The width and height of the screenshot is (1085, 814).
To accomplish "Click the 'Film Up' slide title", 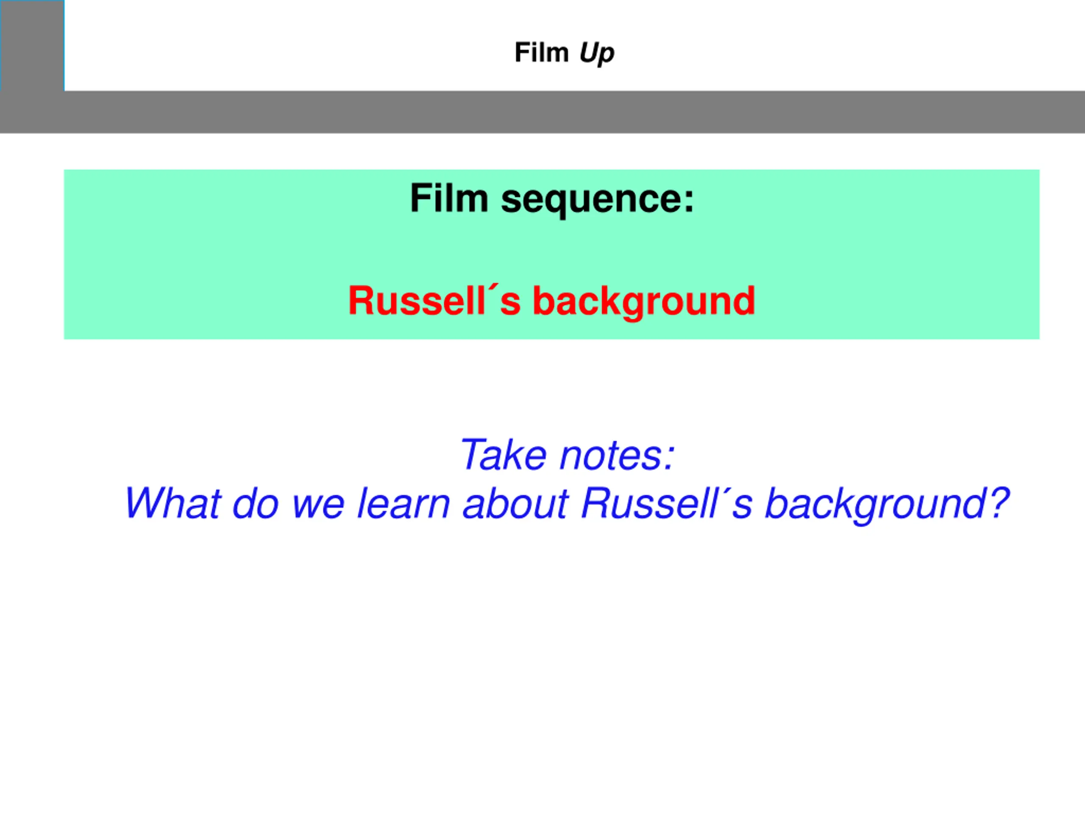I will [x=564, y=53].
